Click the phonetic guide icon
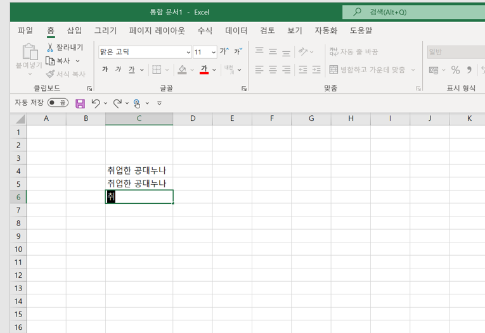485x333 pixels. [x=229, y=70]
